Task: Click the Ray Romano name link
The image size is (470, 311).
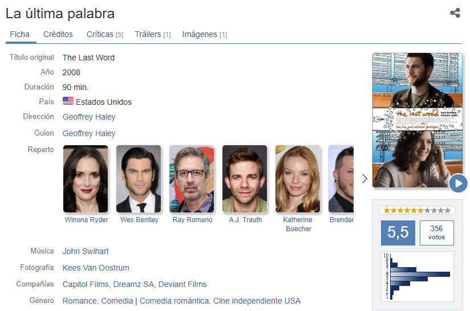Action: click(192, 220)
